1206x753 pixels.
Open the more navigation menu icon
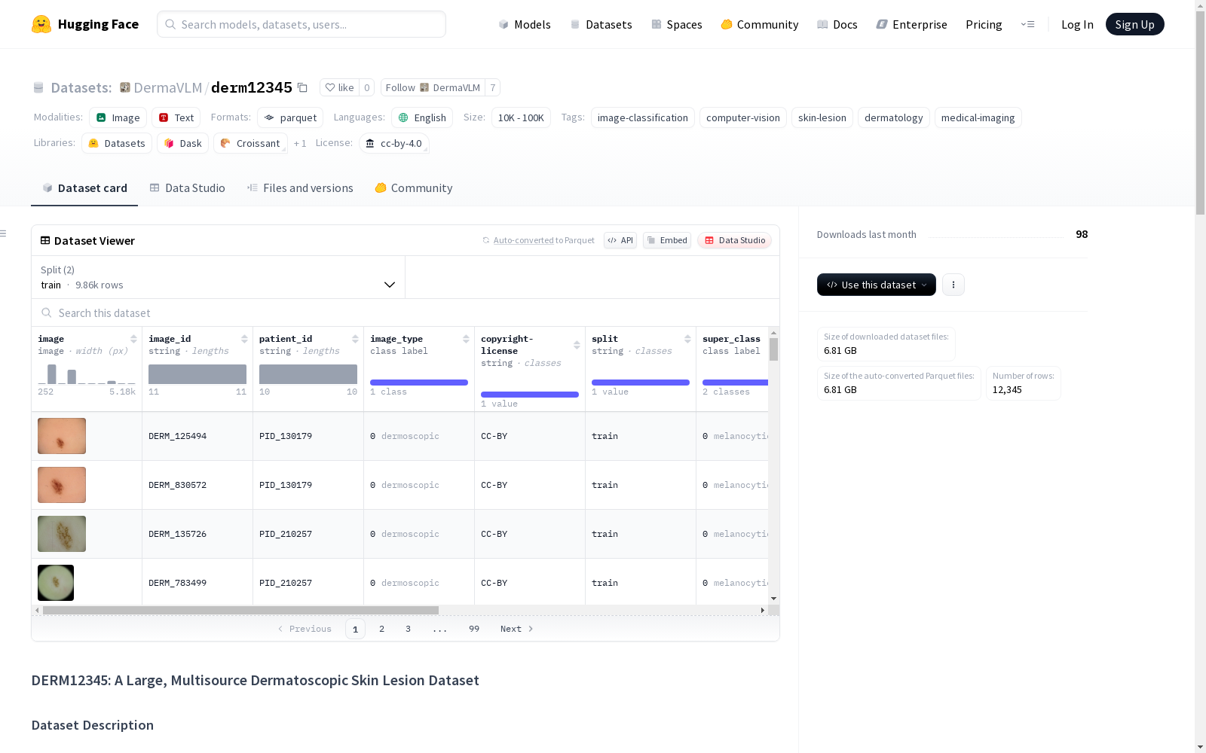pos(1027,24)
